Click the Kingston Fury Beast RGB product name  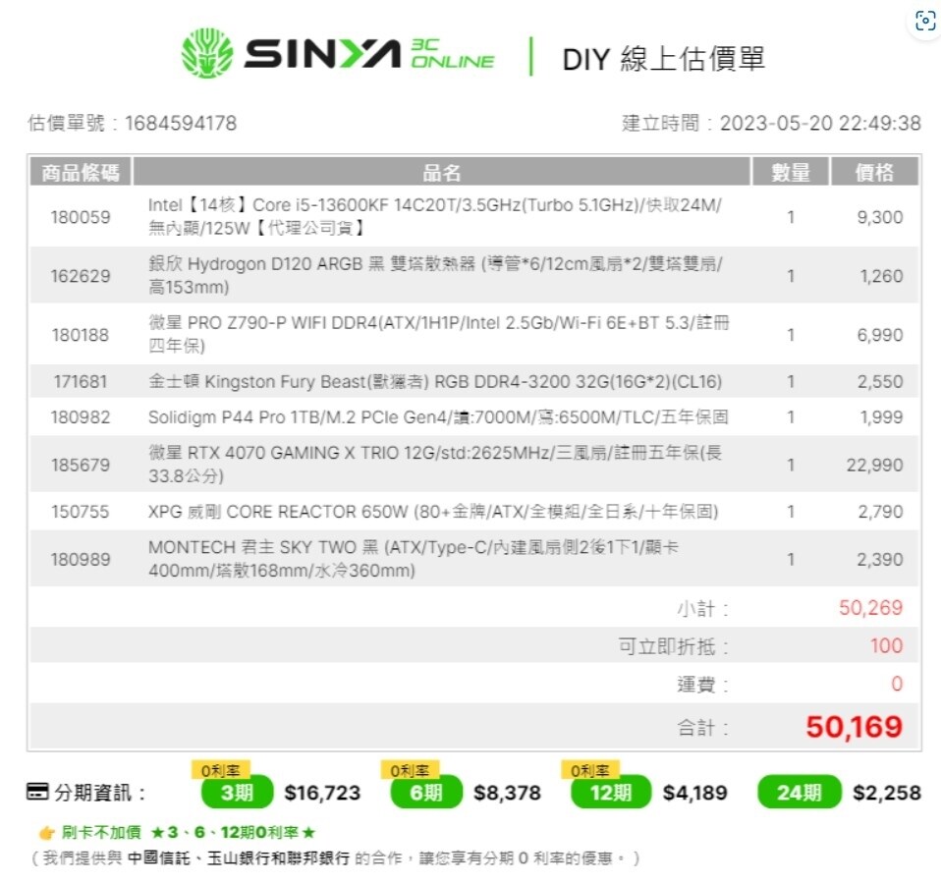click(x=435, y=382)
